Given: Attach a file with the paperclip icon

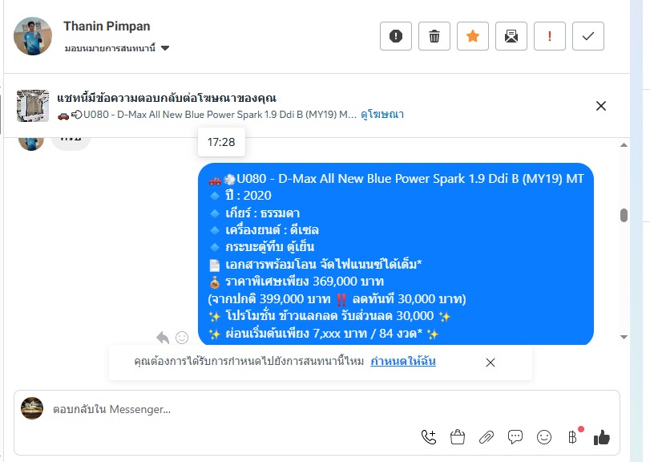Looking at the screenshot, I should [x=486, y=437].
